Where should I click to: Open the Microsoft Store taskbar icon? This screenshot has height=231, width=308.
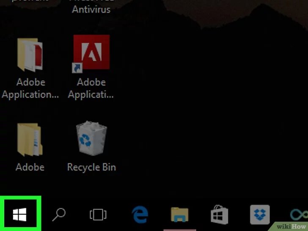[x=220, y=214]
